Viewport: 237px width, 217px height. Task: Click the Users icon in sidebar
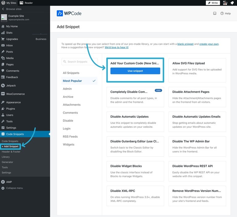pyautogui.click(x=3, y=115)
